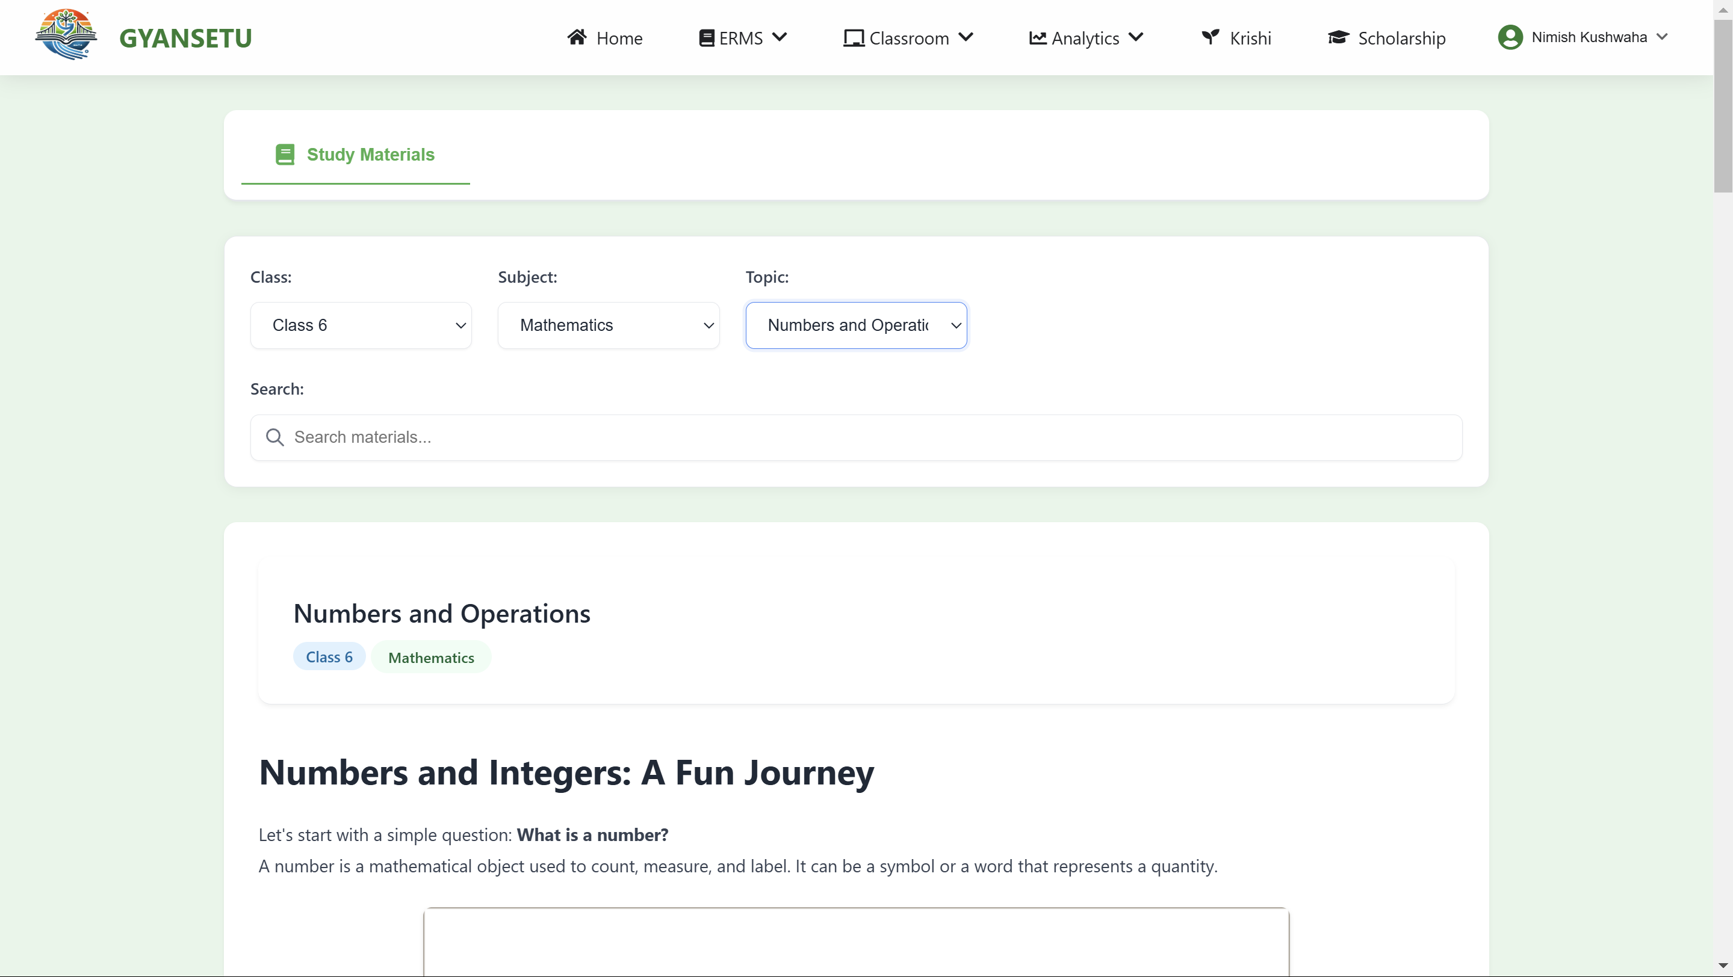Click the ERMS book icon
This screenshot has height=977, width=1733.
(705, 39)
